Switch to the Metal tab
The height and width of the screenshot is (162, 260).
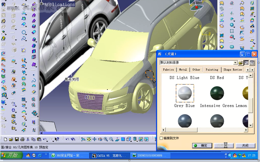183,70
